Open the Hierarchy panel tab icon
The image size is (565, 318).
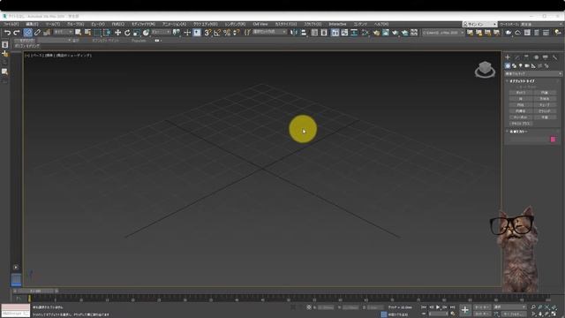(526, 57)
